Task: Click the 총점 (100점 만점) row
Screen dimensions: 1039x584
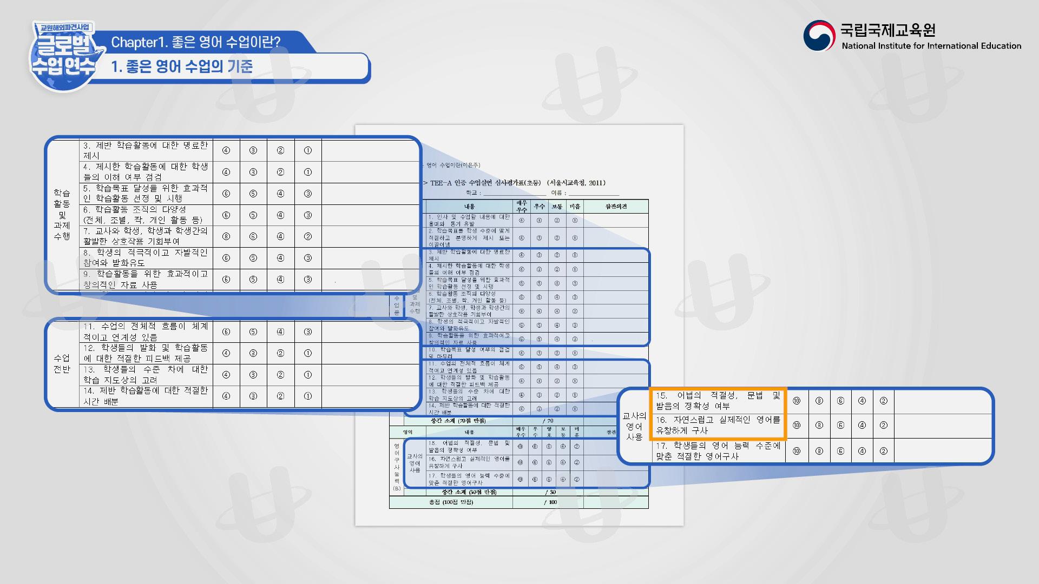Action: (451, 502)
